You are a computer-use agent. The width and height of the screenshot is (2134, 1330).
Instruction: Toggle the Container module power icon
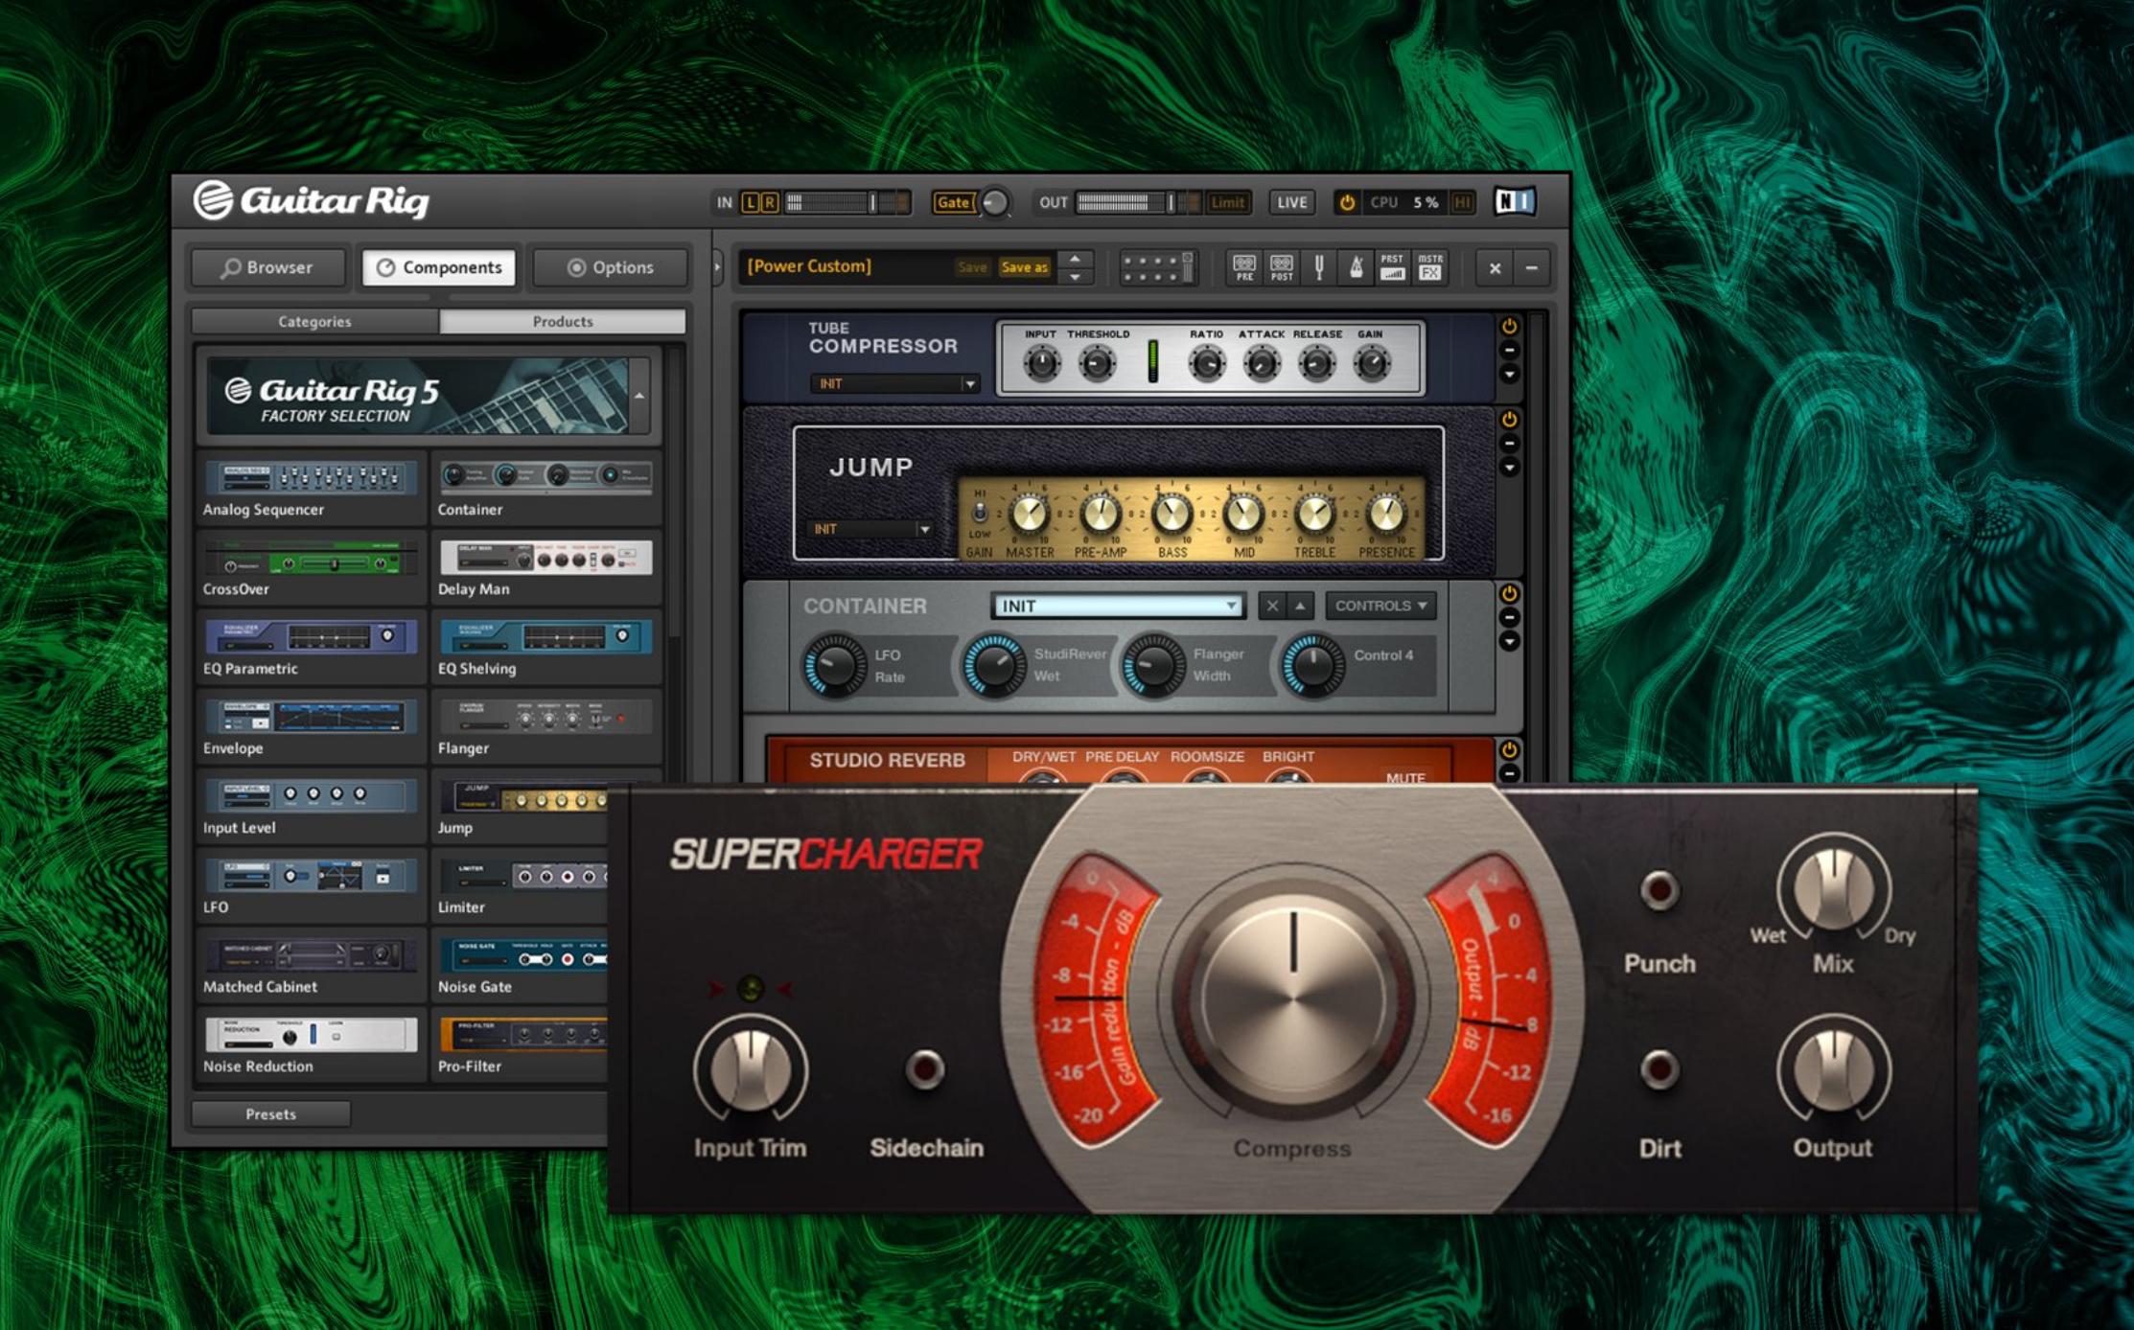coord(1509,594)
